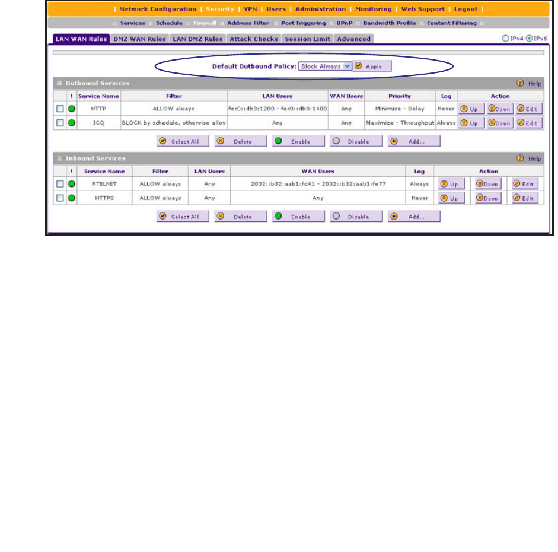Move HTTPS inbound rule Up
Screen dimensions: 558x552
click(x=451, y=198)
